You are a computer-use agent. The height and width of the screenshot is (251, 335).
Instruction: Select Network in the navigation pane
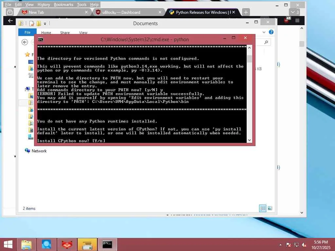[x=35, y=151]
